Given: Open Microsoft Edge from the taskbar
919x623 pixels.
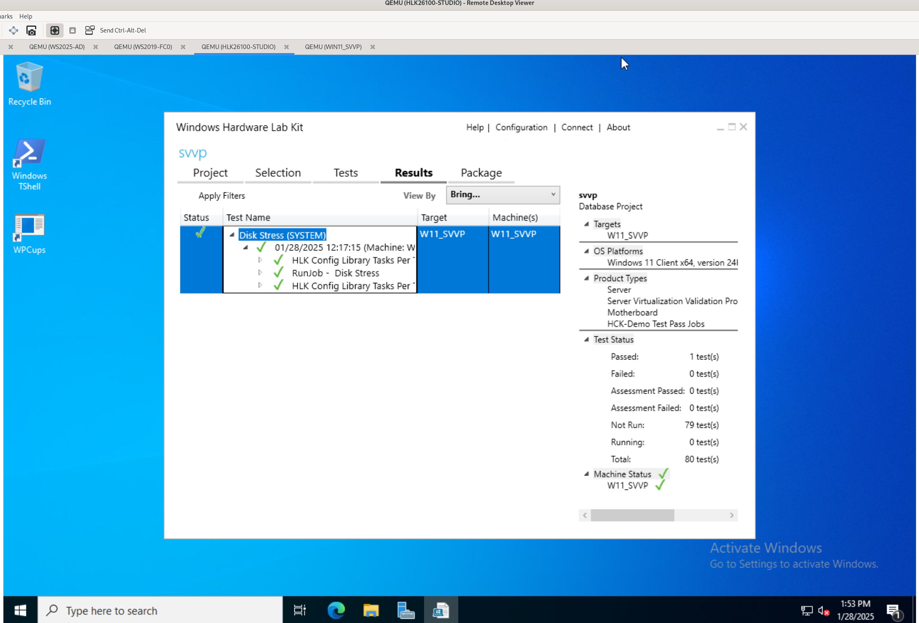Looking at the screenshot, I should pos(336,610).
